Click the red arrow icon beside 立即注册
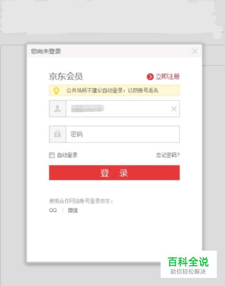This screenshot has height=286, width=225. (150, 77)
